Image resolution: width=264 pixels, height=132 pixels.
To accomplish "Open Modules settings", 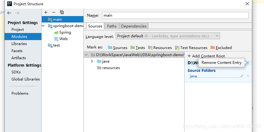I will [23, 37].
